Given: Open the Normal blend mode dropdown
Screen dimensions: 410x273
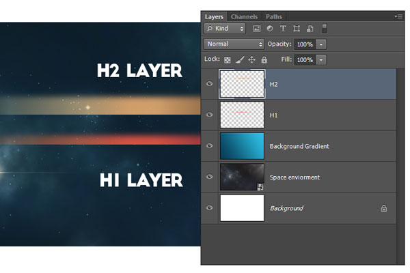Looking at the screenshot, I should point(234,44).
